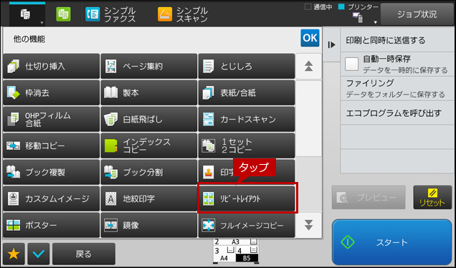The width and height of the screenshot is (456, 268).
Task: Select 1セット2コピー function
Action: click(x=247, y=145)
